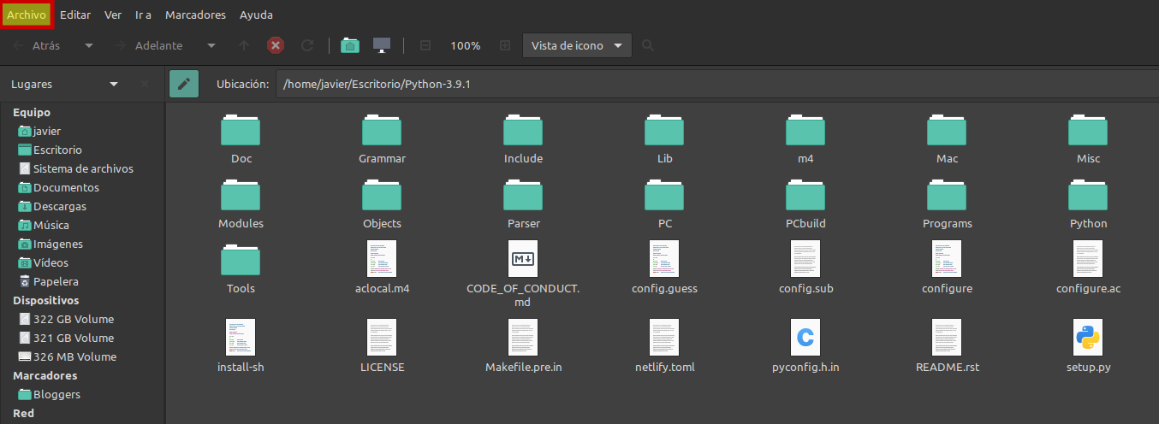1159x424 pixels.
Task: Select the Include folder icon
Action: [x=523, y=129]
